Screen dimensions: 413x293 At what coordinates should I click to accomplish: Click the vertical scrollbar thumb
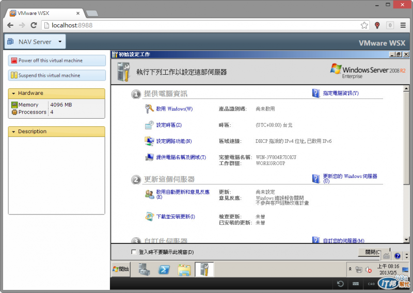pos(406,137)
